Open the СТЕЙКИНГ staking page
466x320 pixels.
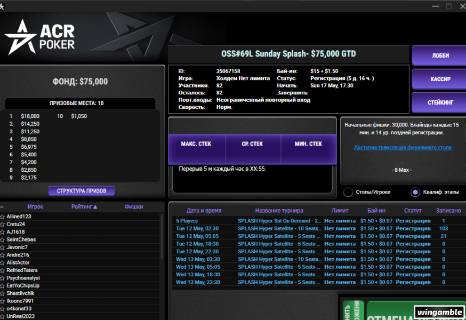tap(439, 102)
